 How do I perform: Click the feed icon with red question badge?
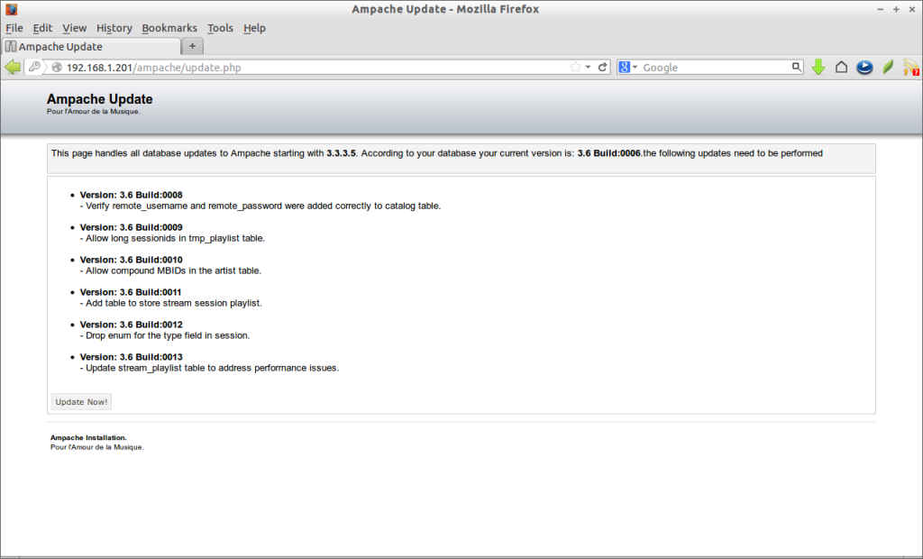click(x=910, y=67)
